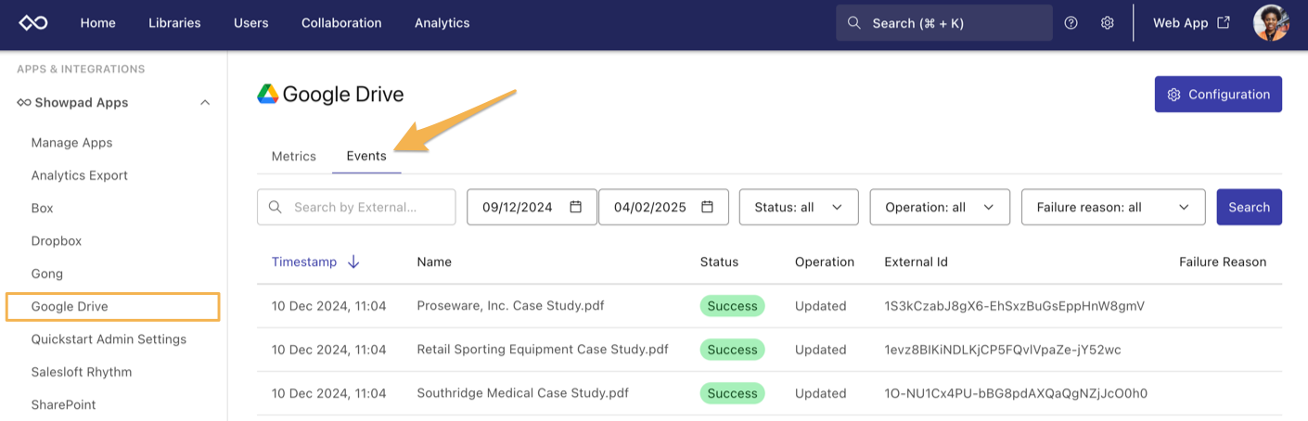
Task: Collapse the Showpad Apps section chevron
Action: tap(205, 102)
